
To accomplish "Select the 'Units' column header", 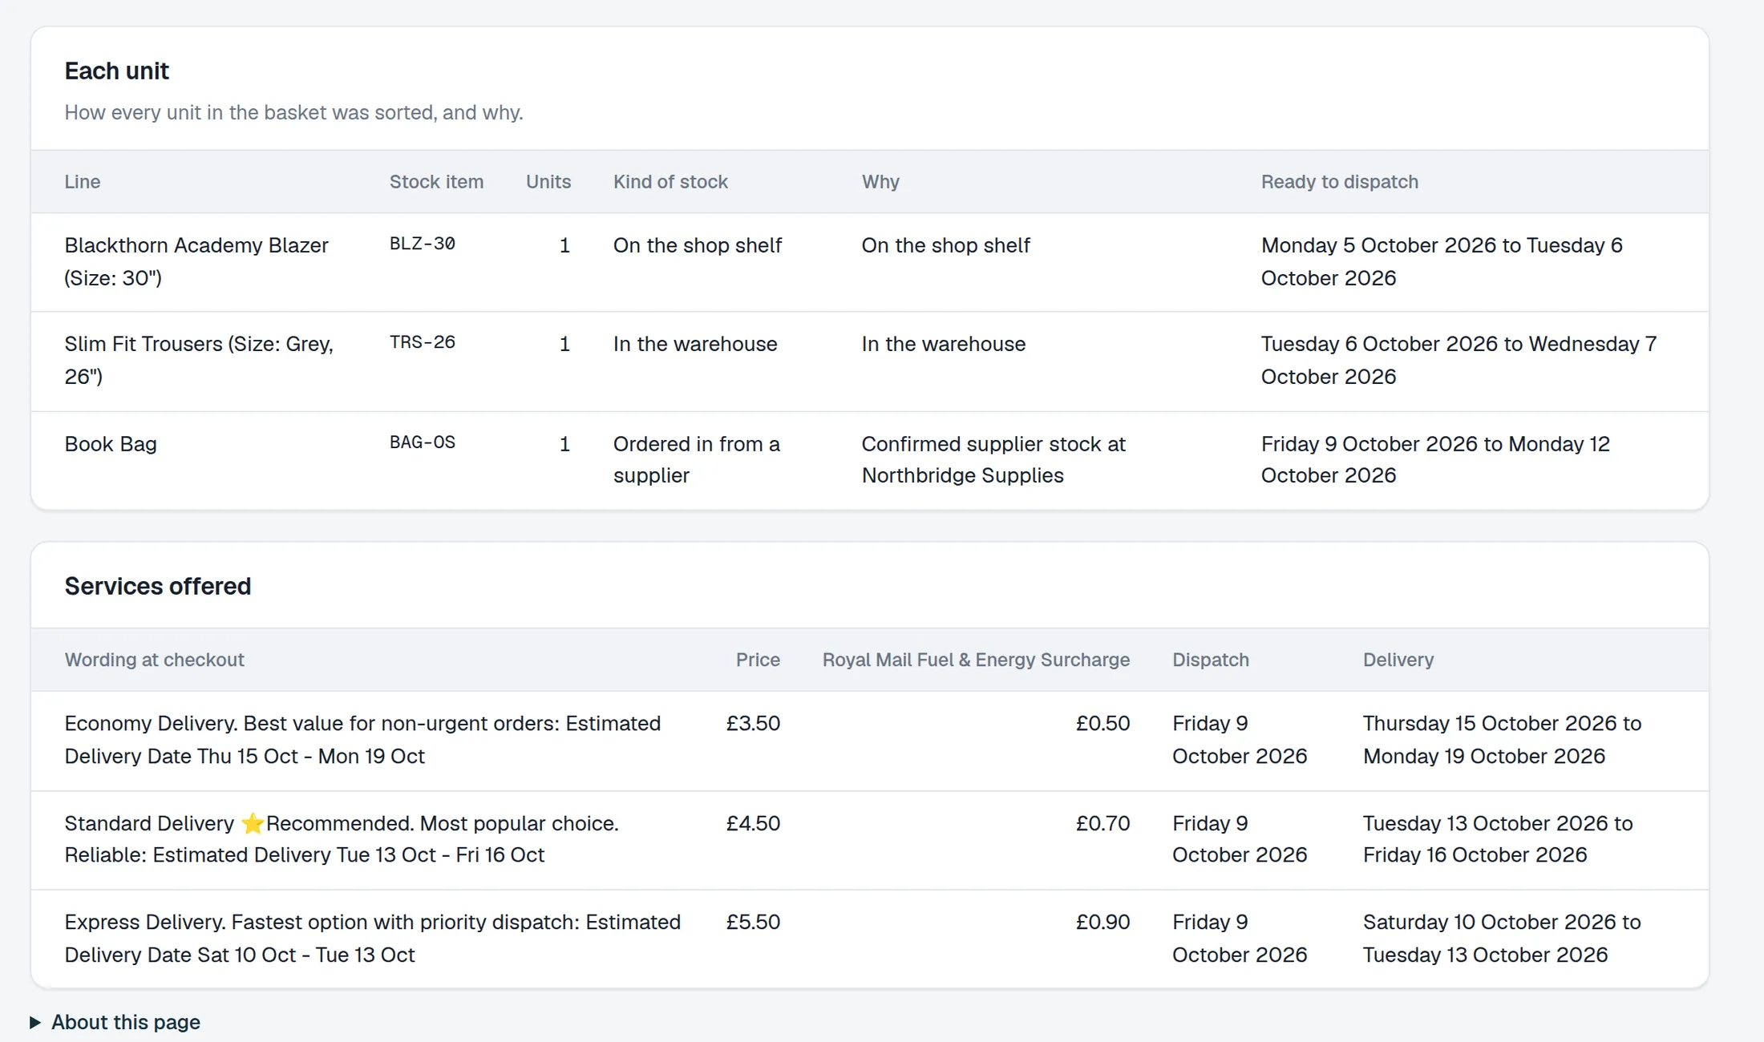I will [x=548, y=181].
